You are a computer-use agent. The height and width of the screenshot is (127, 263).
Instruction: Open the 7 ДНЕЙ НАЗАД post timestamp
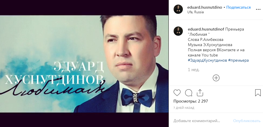(x=184, y=108)
